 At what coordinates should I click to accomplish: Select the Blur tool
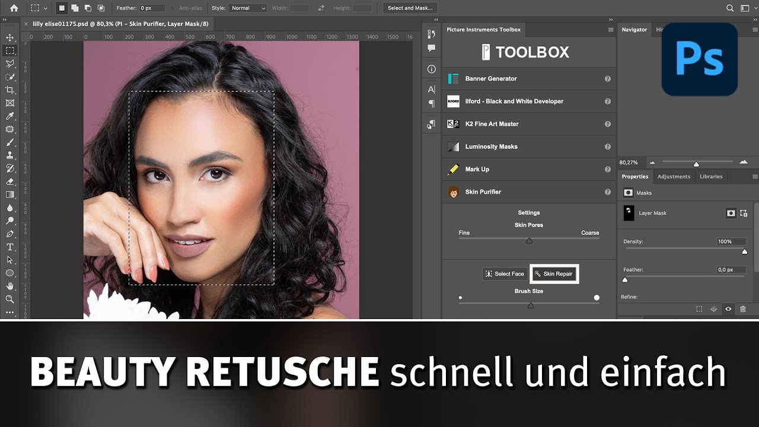pyautogui.click(x=9, y=208)
